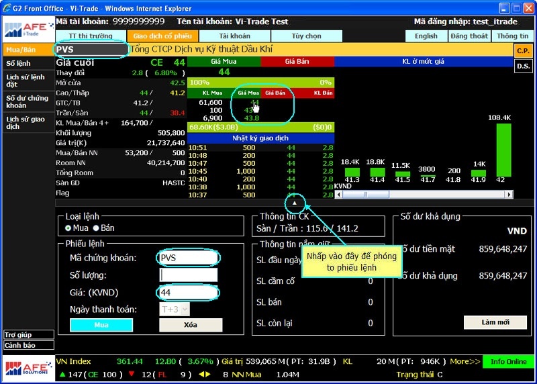537x384 pixels.
Task: Click the Internet Explorer title bar icon
Action: [x=7, y=8]
